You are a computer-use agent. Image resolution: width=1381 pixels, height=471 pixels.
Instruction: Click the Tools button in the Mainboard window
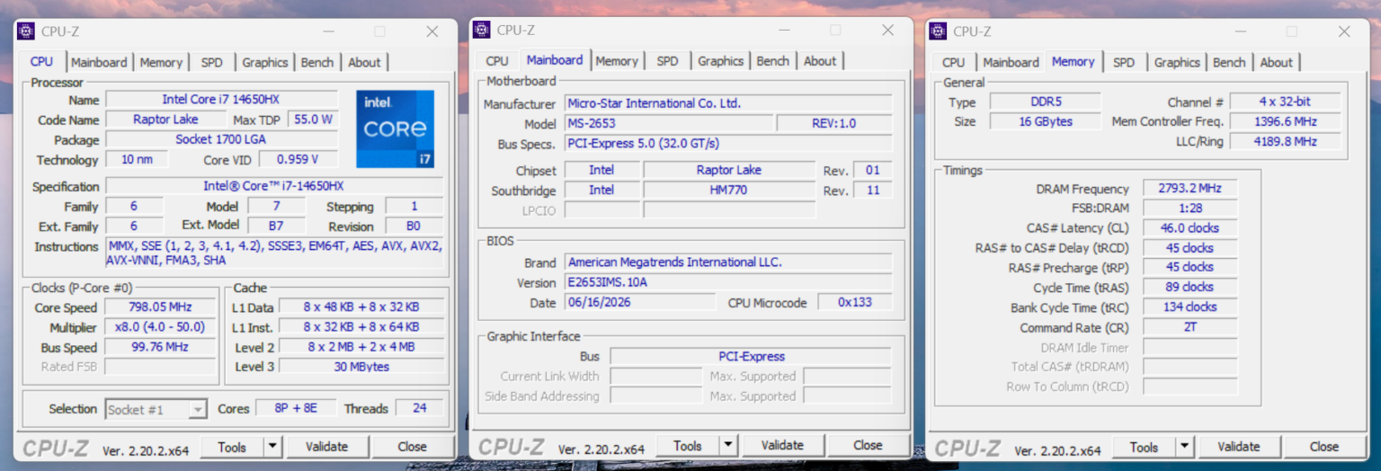(x=688, y=446)
